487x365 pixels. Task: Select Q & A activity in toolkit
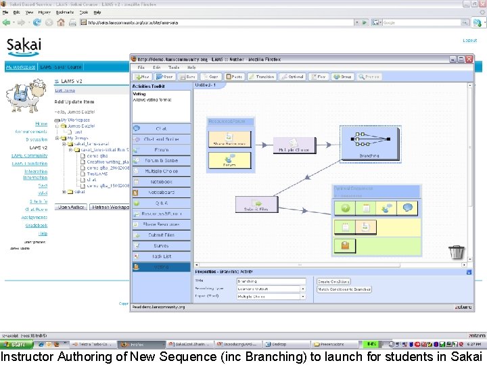pyautogui.click(x=161, y=203)
